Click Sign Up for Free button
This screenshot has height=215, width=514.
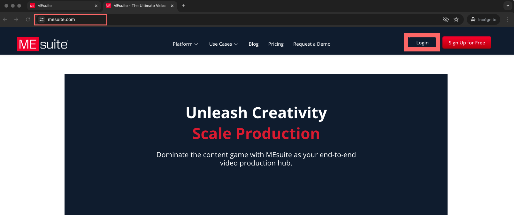coord(467,43)
